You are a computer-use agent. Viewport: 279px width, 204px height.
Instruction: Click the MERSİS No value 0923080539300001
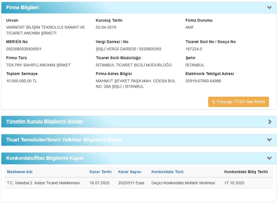(24, 49)
